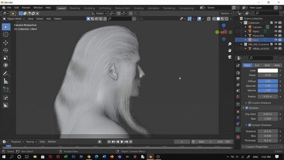Toggle MB_LAB_Character collection checkbox
Screen dimensions: 284x160
pyautogui.click(x=271, y=44)
